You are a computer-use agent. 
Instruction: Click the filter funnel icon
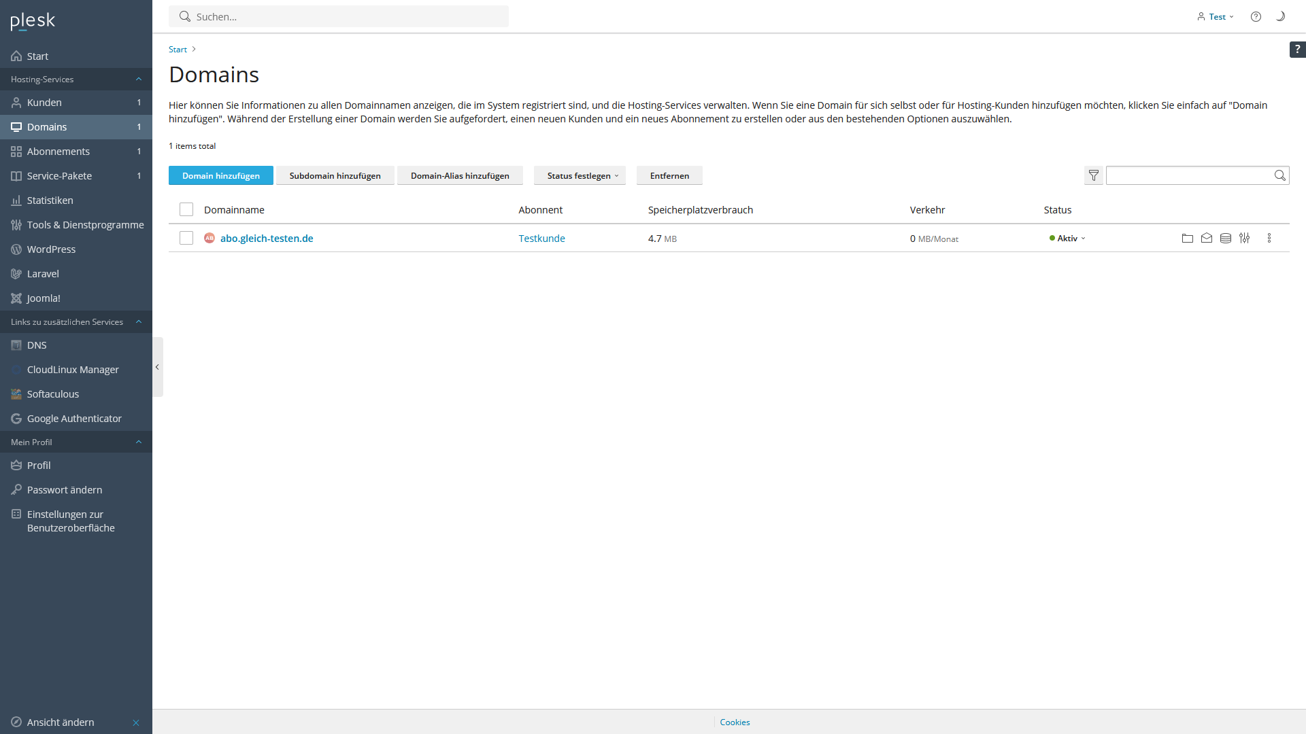[x=1094, y=176]
